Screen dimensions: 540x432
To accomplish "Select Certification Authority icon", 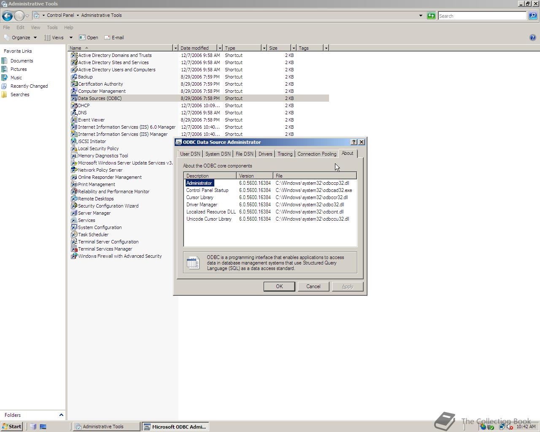I will 74,84.
